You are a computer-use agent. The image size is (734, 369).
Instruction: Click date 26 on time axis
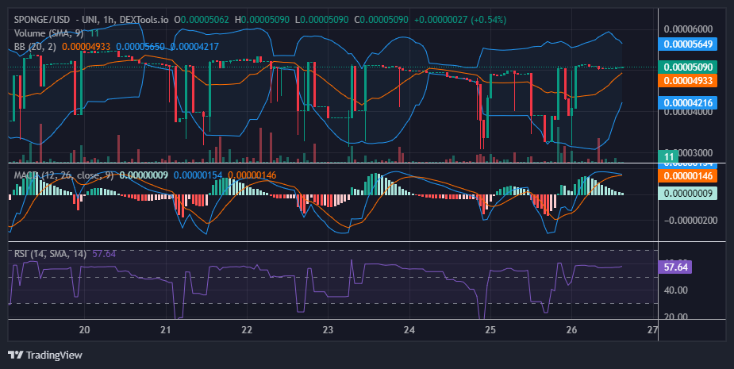point(571,329)
